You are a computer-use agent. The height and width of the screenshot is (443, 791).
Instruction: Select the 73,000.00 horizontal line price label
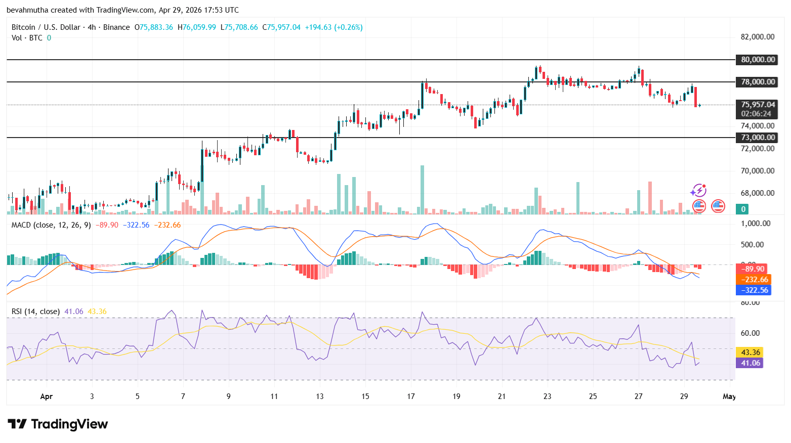tap(758, 138)
